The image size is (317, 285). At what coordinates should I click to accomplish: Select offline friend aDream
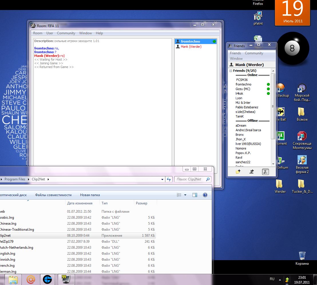[241, 125]
